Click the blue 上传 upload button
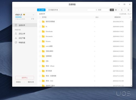 [x=41, y=10]
